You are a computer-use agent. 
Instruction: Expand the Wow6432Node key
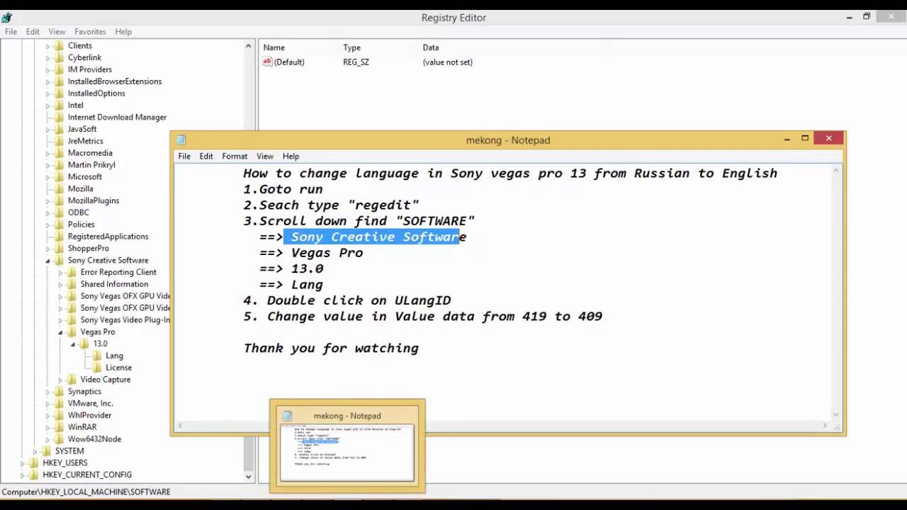pyautogui.click(x=48, y=439)
